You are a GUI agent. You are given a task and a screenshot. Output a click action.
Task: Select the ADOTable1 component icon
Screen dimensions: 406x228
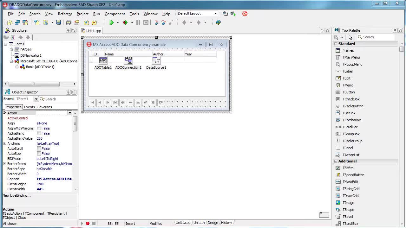(x=103, y=60)
